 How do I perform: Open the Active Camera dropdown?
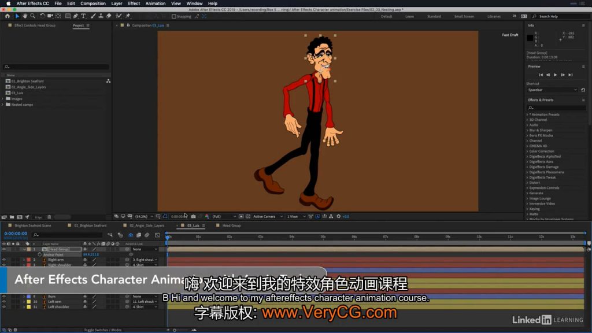tap(268, 216)
